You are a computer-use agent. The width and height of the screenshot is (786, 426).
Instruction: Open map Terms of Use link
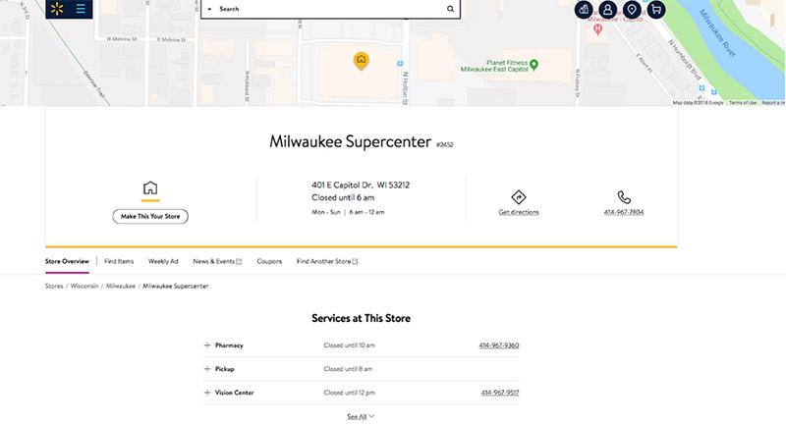pos(743,103)
